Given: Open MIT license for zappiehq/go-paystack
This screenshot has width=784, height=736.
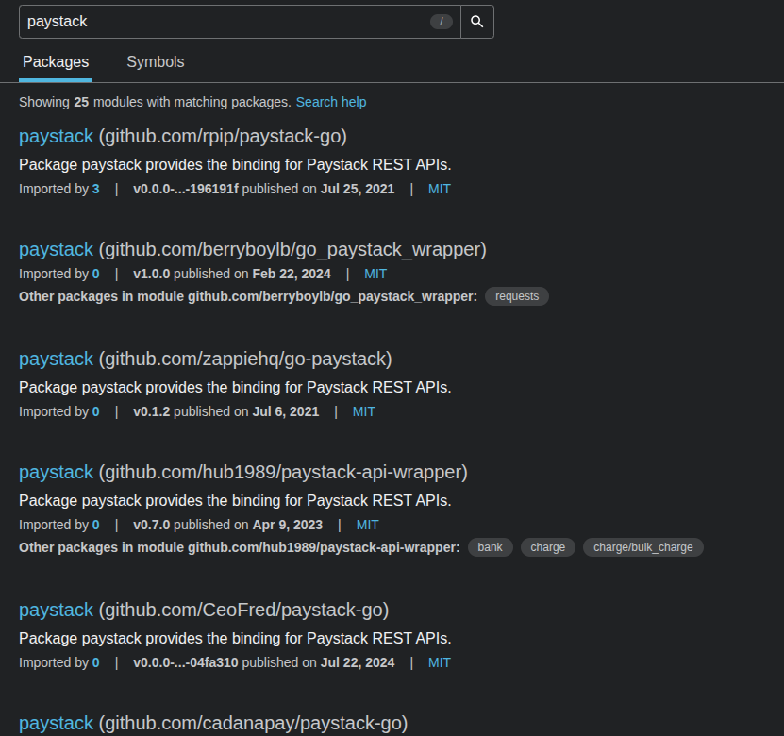Looking at the screenshot, I should (x=363, y=411).
